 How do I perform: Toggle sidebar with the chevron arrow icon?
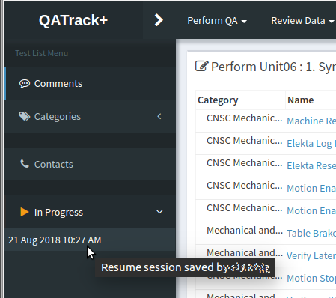point(159,20)
